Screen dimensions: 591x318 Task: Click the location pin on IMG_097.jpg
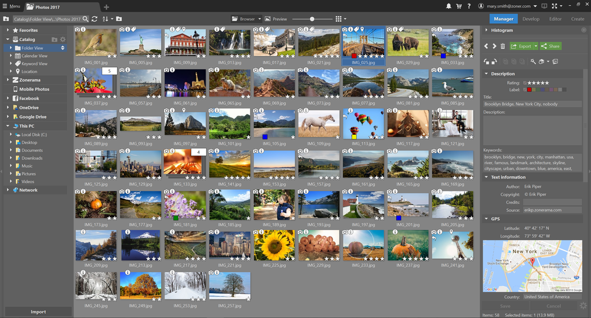pyautogui.click(x=184, y=110)
